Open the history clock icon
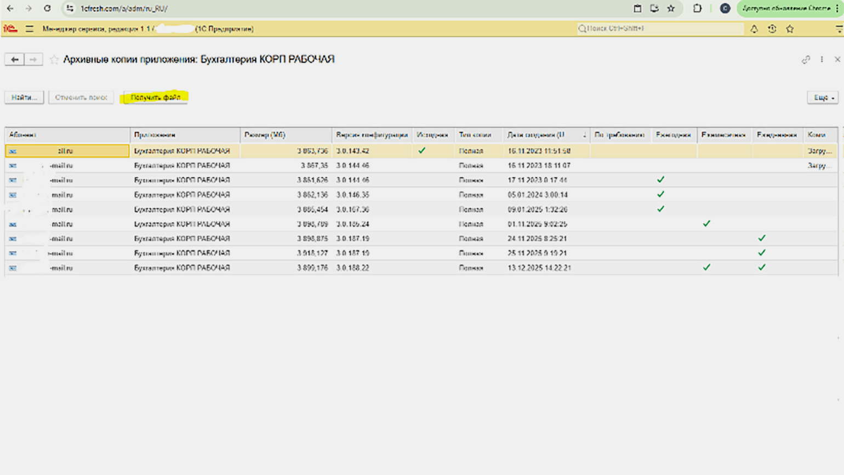The width and height of the screenshot is (844, 475). coord(772,29)
